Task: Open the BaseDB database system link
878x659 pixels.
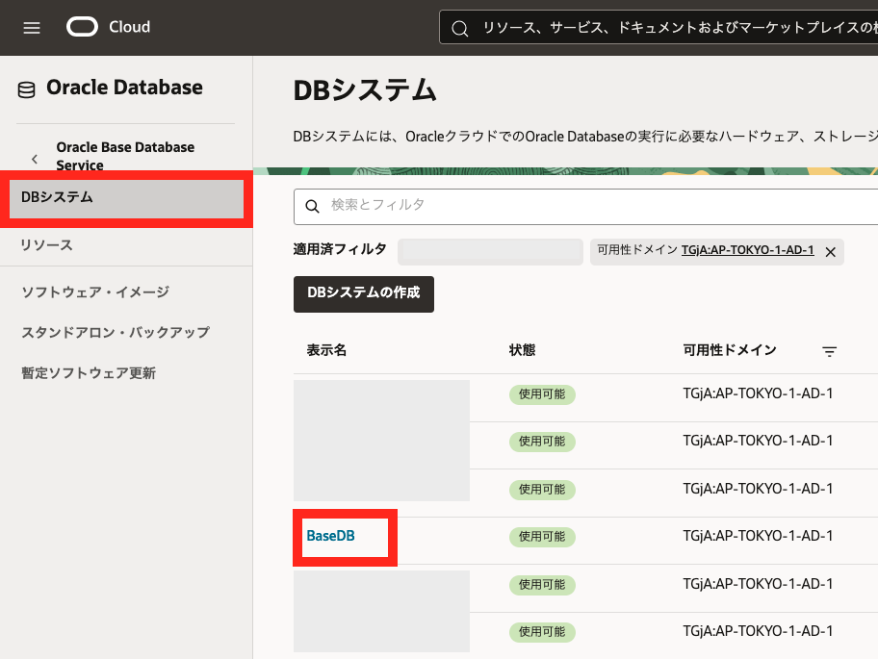Action: pos(330,536)
